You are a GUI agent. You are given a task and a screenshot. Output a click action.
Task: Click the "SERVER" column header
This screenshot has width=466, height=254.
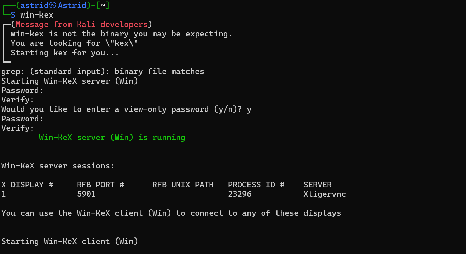(317, 185)
